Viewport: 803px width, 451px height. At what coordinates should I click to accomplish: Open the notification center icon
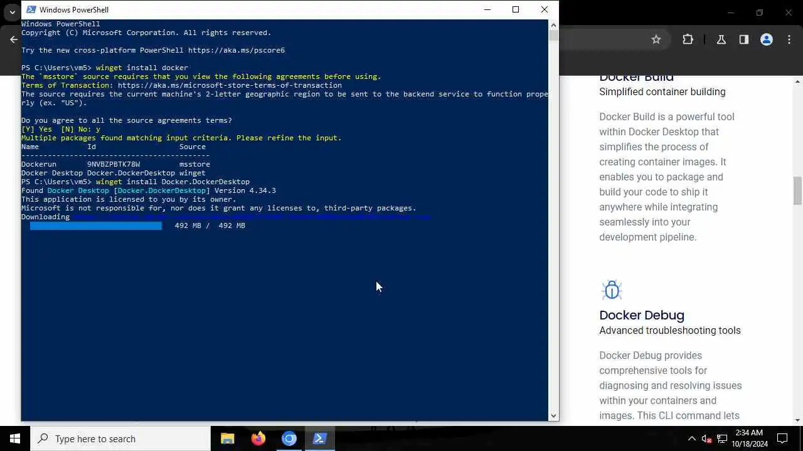coord(782,438)
